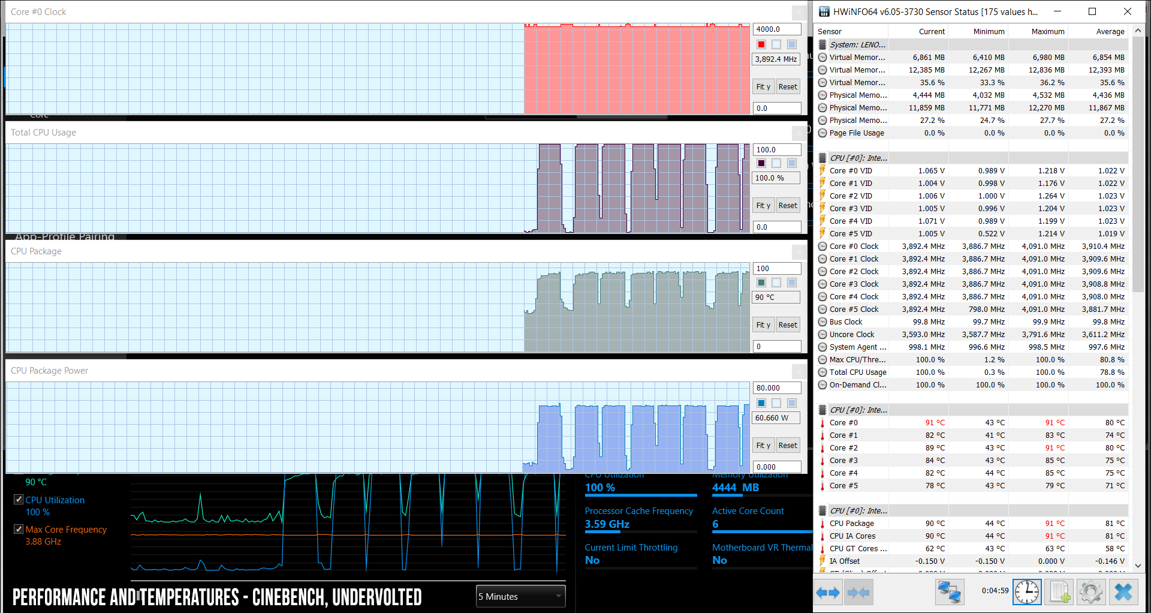Click the clock reset-timer icon in HWiNFO toolbar
Viewport: 1151px width, 613px height.
pos(1027,593)
